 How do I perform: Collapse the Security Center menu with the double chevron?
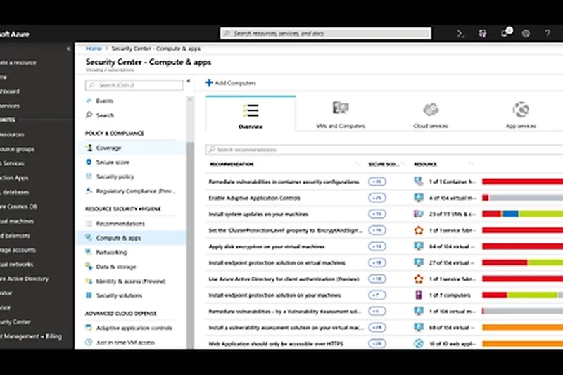[x=189, y=81]
